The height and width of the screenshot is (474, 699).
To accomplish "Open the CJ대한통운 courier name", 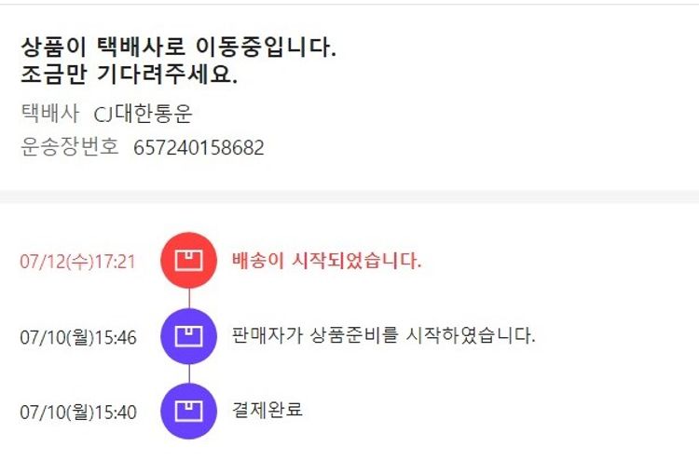I will click(143, 114).
